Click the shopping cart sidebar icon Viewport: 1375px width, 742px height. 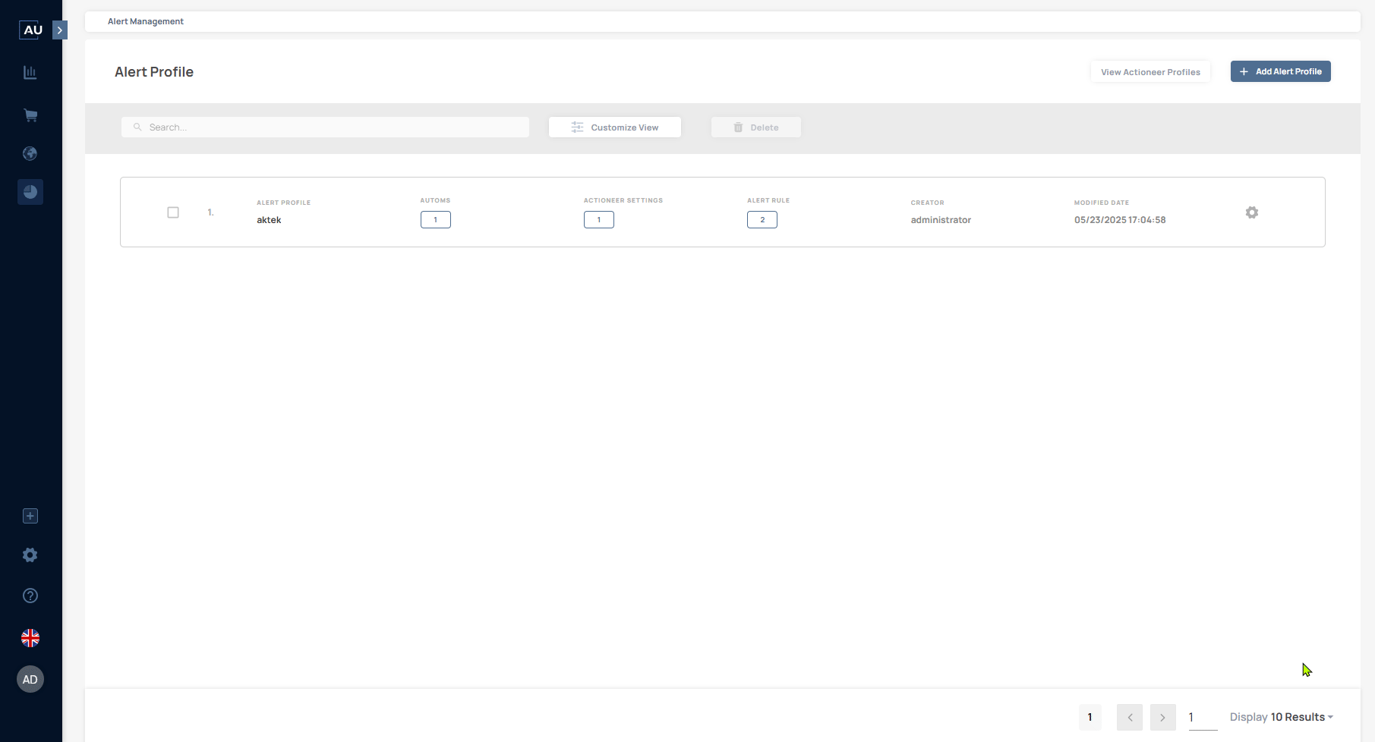(30, 115)
